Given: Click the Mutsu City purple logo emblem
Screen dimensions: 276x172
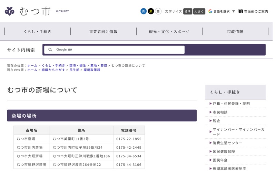Looking at the screenshot, I should (10, 11).
